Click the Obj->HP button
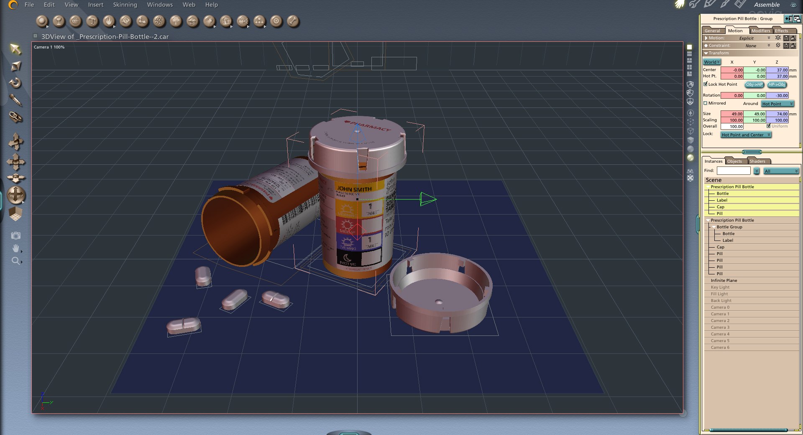 tap(754, 84)
